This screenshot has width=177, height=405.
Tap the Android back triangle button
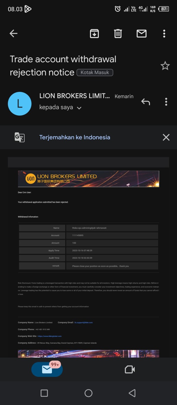pos(132,393)
